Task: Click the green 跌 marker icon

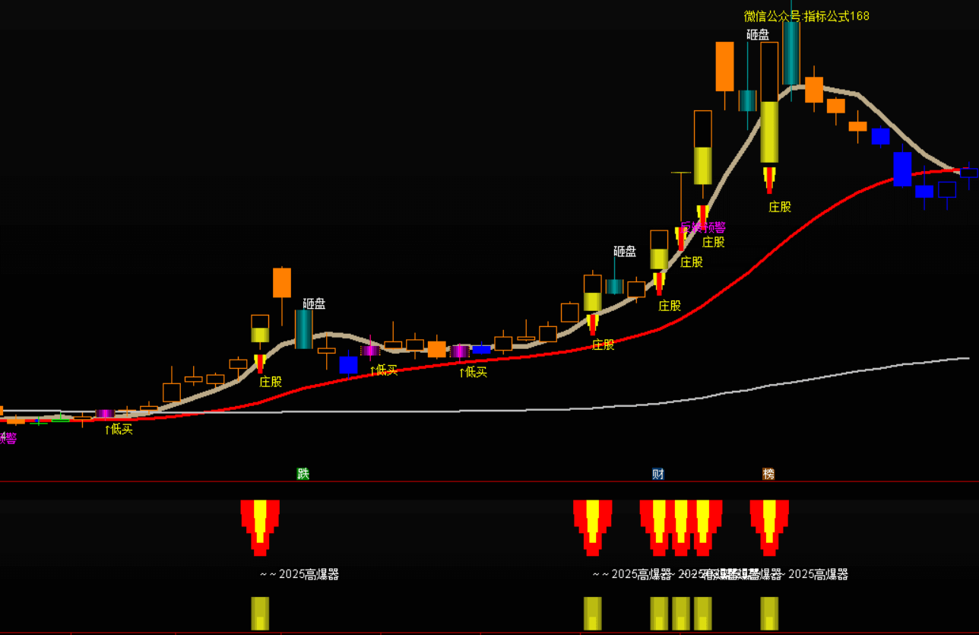Action: 303,474
